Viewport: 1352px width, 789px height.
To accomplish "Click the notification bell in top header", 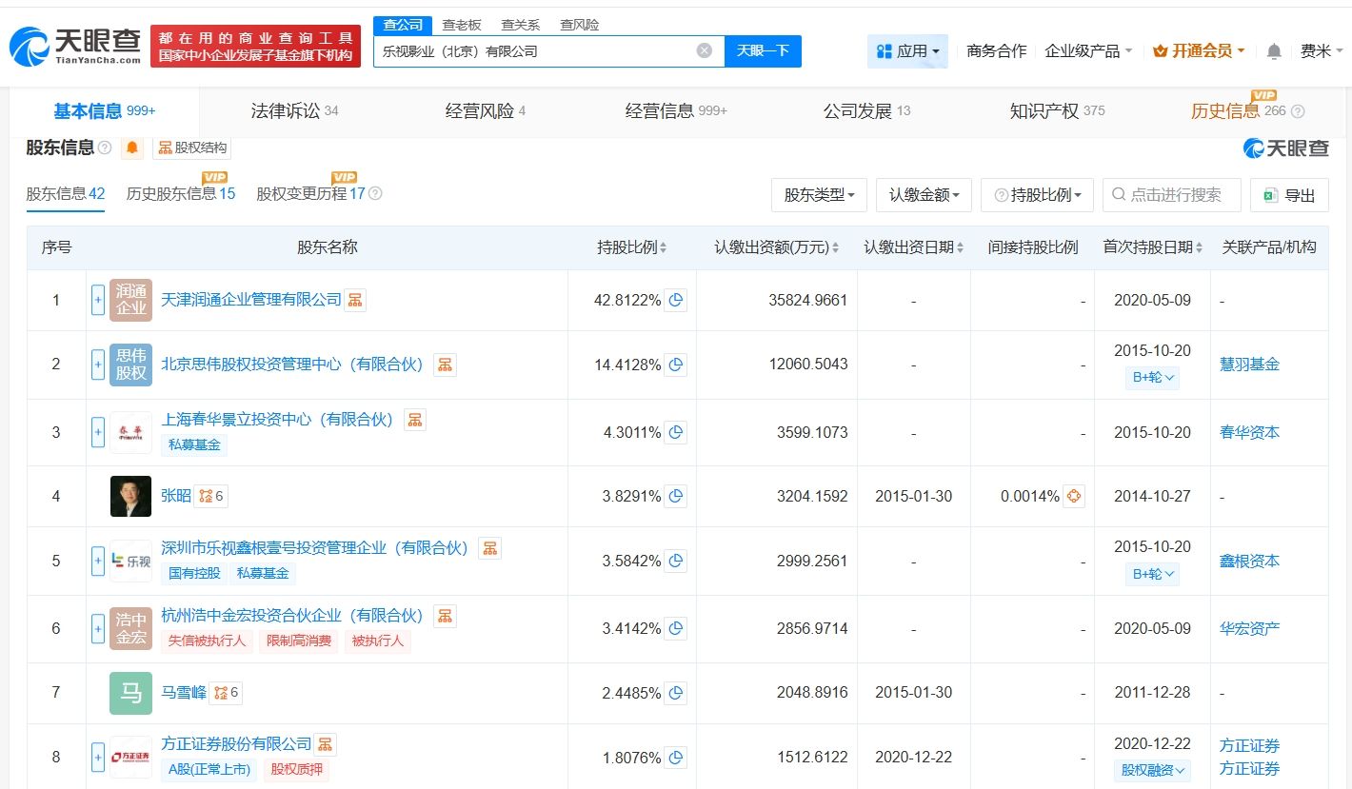I will coord(1274,51).
